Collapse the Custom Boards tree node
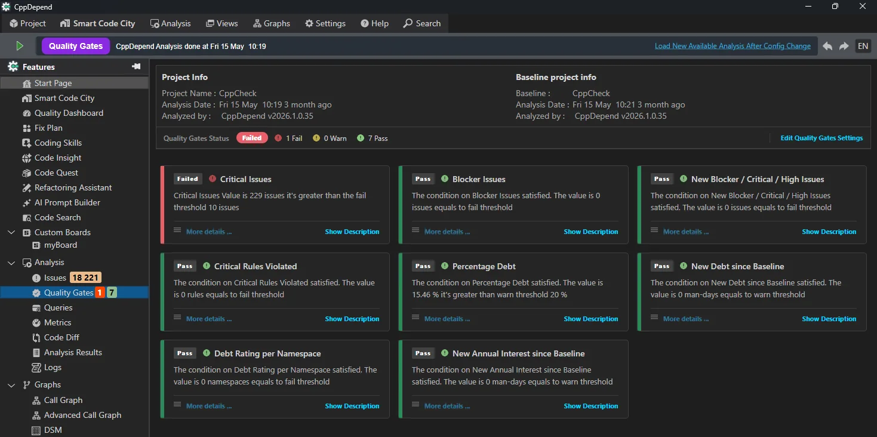The width and height of the screenshot is (877, 437). click(11, 232)
